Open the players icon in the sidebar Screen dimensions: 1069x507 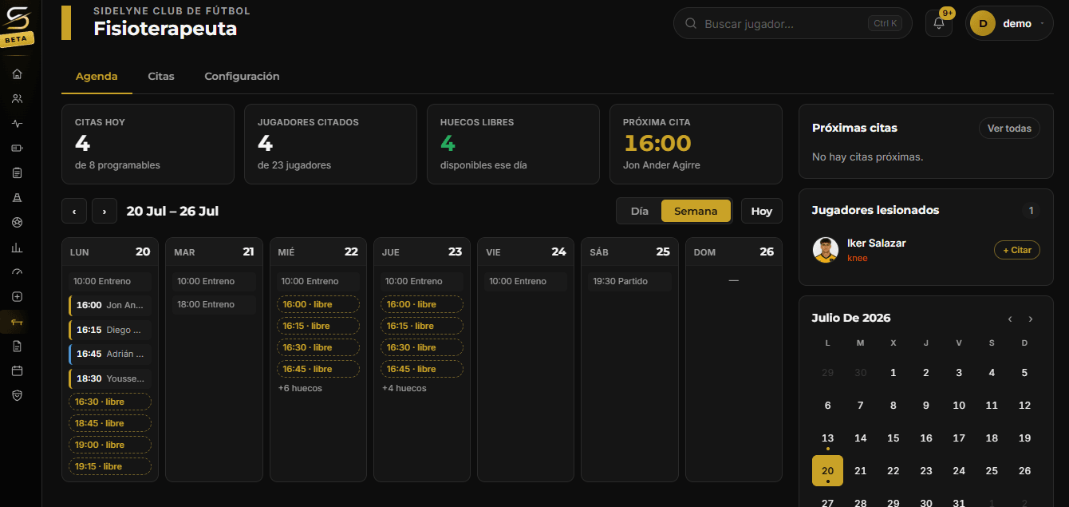click(x=17, y=99)
